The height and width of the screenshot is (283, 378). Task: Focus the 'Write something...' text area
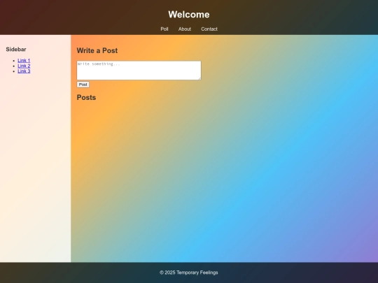click(x=139, y=71)
